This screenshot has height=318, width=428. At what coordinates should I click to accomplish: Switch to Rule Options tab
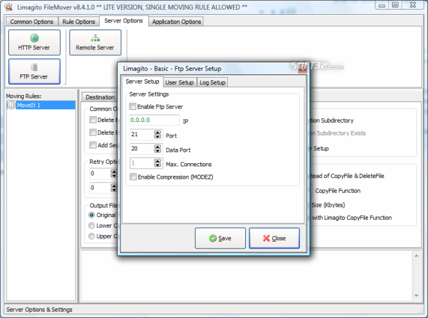coord(79,22)
